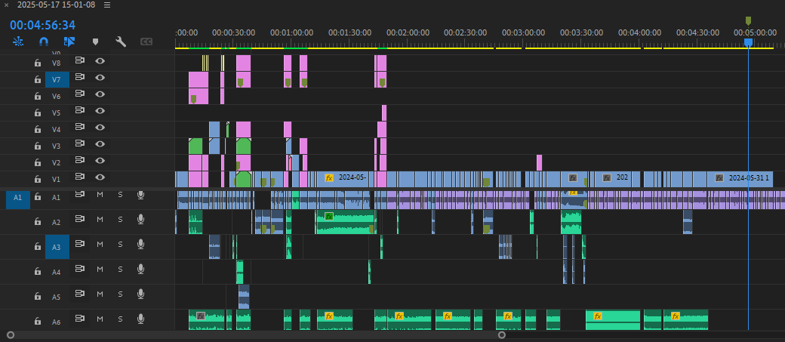This screenshot has height=342, width=785.
Task: Enable voice-over record on track A3
Action: click(x=140, y=244)
